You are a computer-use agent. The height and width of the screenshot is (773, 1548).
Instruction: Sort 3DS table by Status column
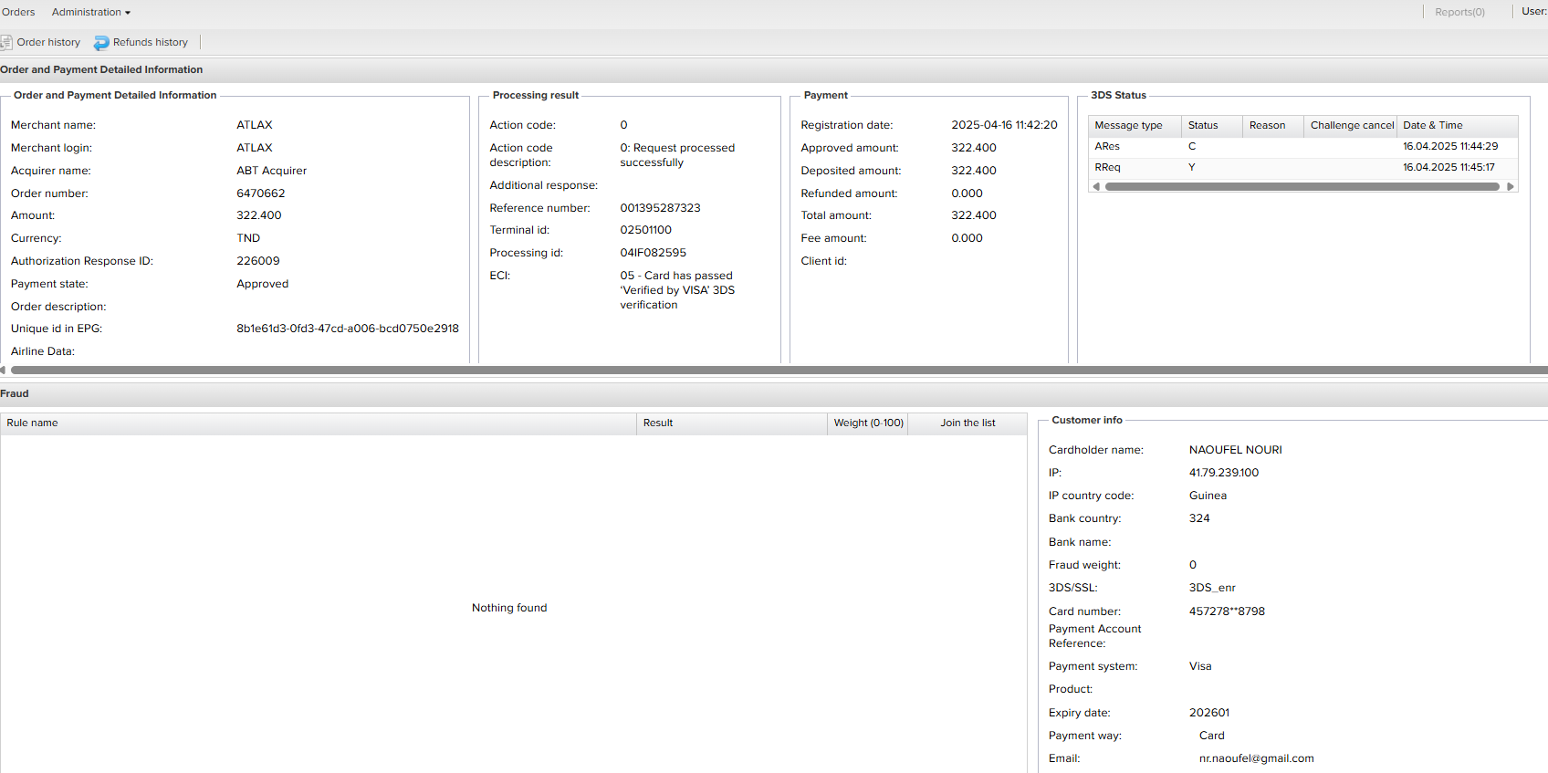click(x=1203, y=125)
